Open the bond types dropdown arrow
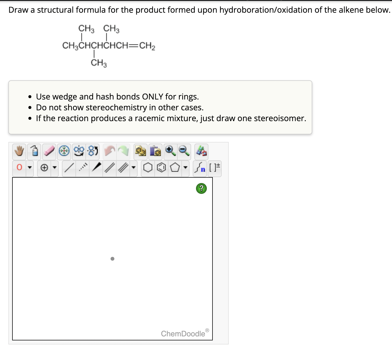This screenshot has height=355, width=392. coord(134,168)
